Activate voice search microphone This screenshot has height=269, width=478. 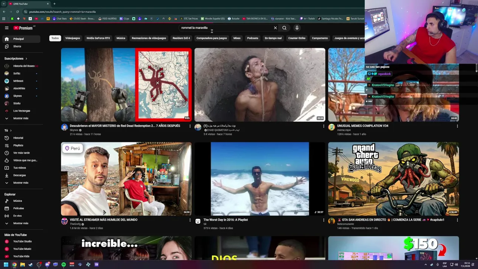pos(297,28)
